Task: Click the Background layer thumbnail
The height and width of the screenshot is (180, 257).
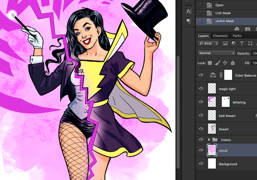Action: pyautogui.click(x=212, y=163)
